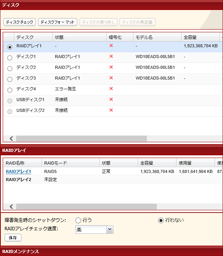
Task: Select the RAIDアレイ1 radio button
Action: point(10,47)
